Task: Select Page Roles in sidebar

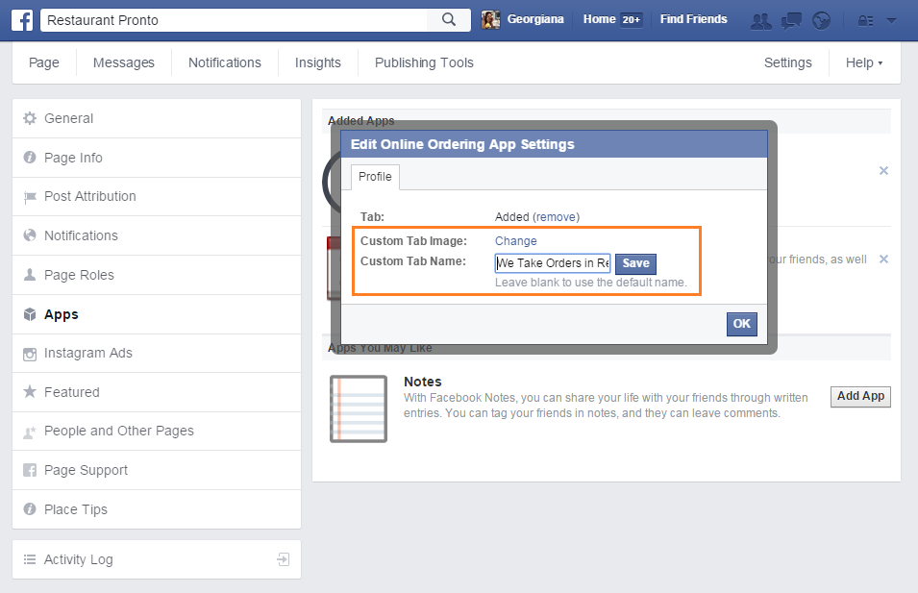Action: click(x=157, y=275)
